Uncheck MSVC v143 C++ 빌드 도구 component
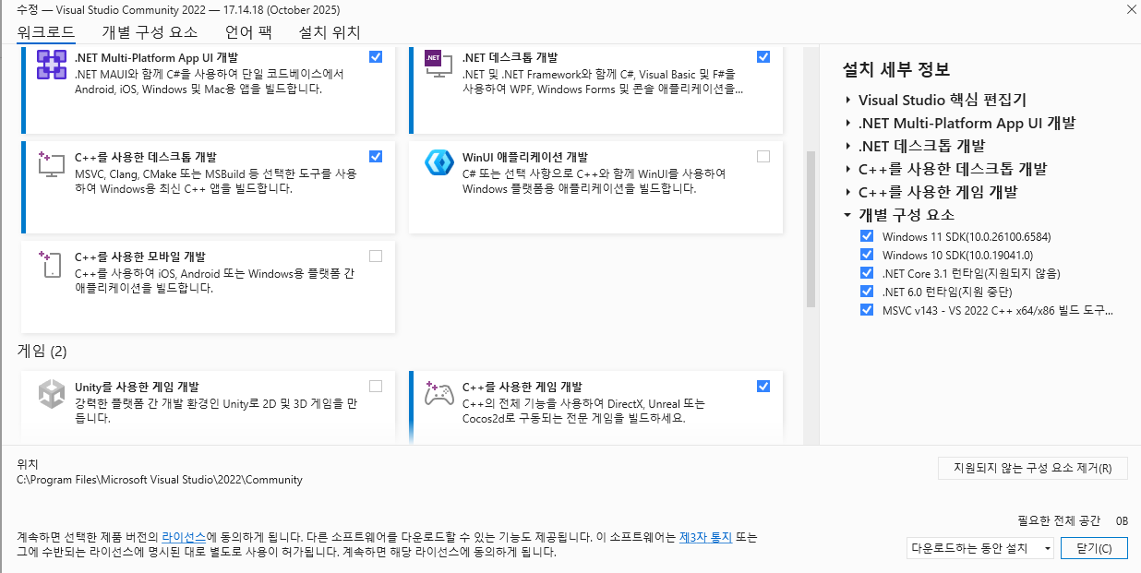Screen dimensions: 1141x573 click(866, 310)
